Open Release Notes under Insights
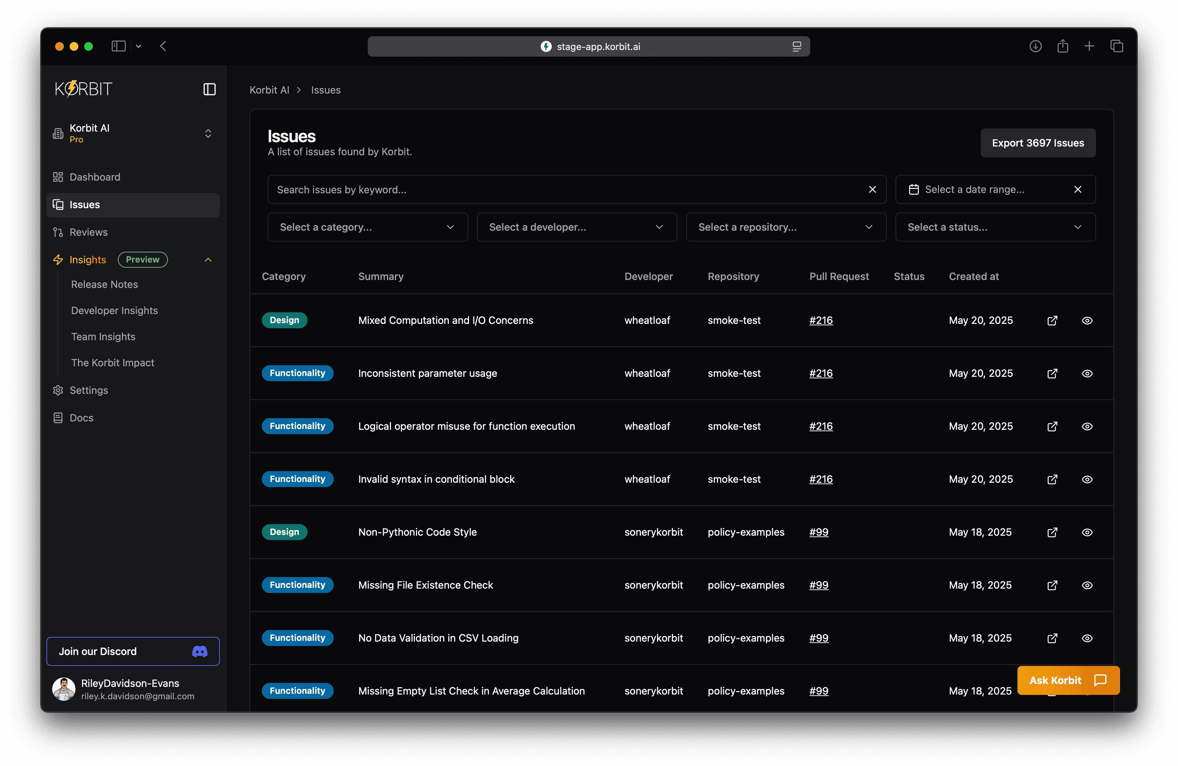The image size is (1178, 766). (104, 284)
